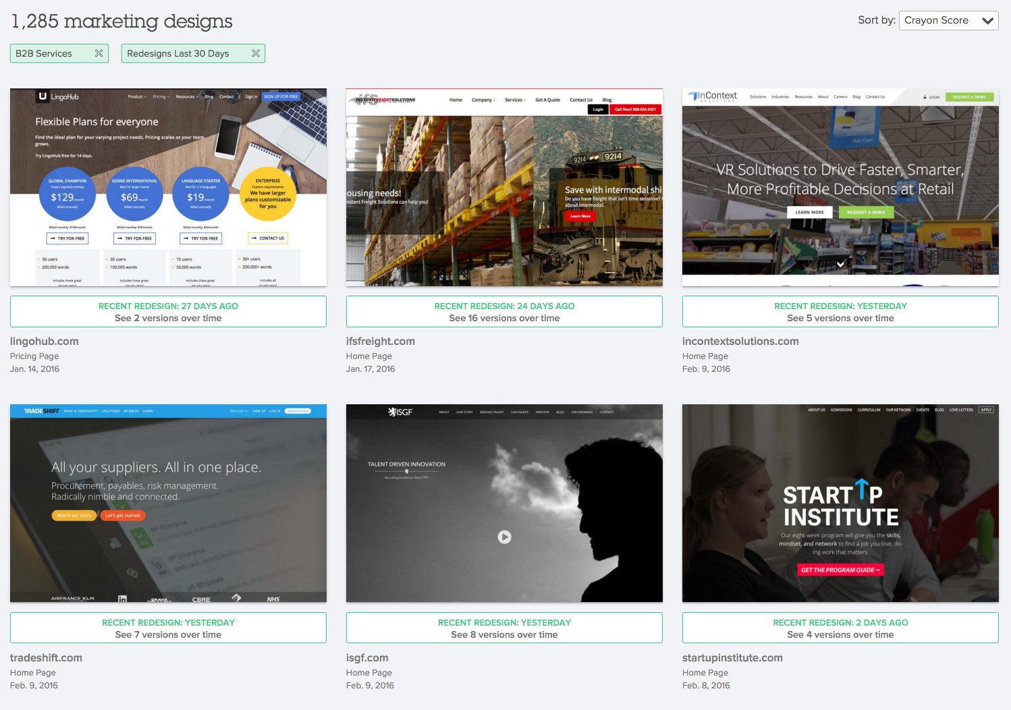
Task: See 7 versions over time for tradeshift
Action: pyautogui.click(x=168, y=628)
